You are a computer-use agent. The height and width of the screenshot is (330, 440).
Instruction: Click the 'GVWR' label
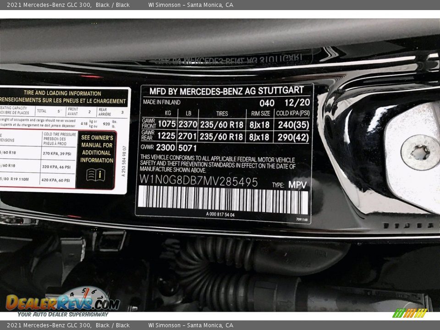[x=147, y=147]
